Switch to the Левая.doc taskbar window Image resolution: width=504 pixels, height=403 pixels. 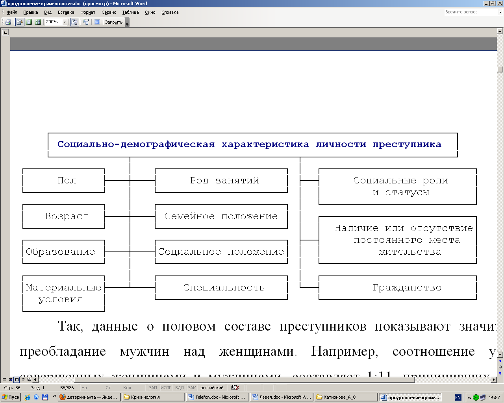tap(282, 397)
